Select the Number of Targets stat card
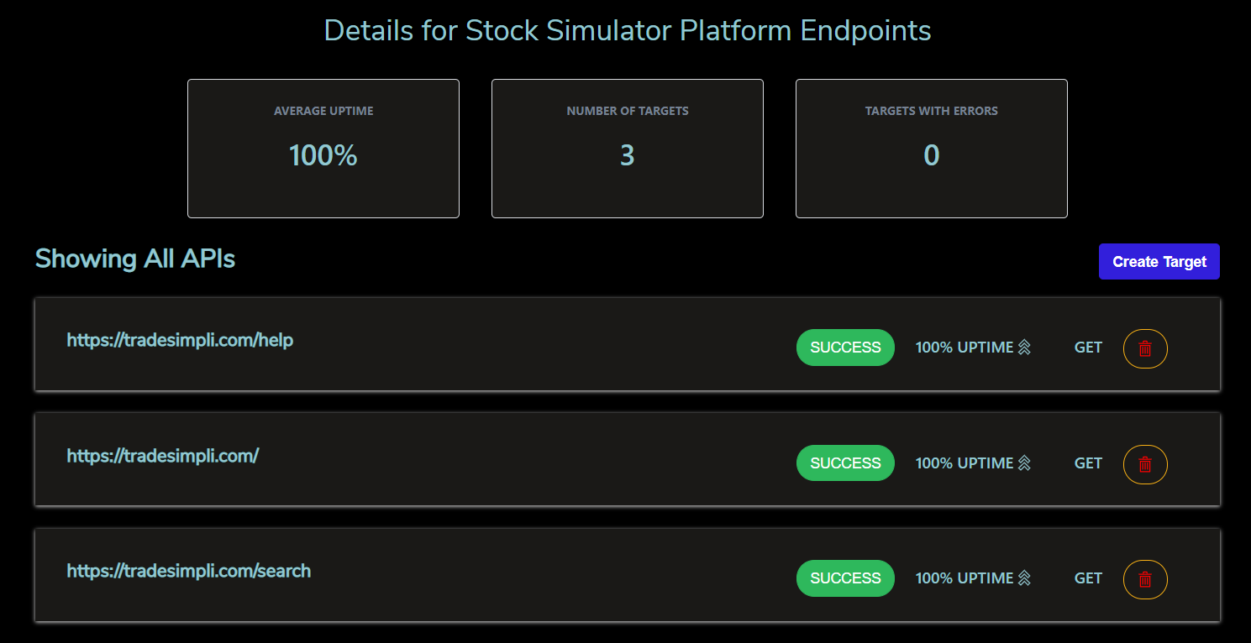The width and height of the screenshot is (1251, 643). click(628, 149)
